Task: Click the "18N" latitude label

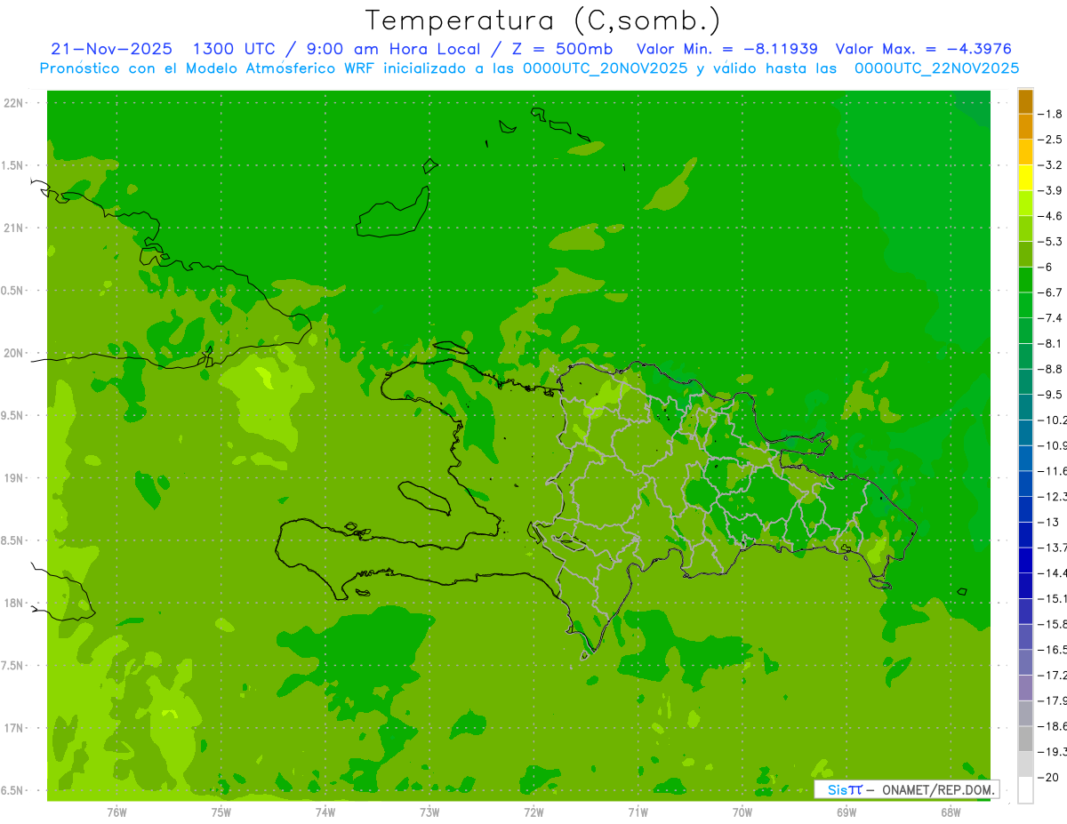Action: (14, 603)
